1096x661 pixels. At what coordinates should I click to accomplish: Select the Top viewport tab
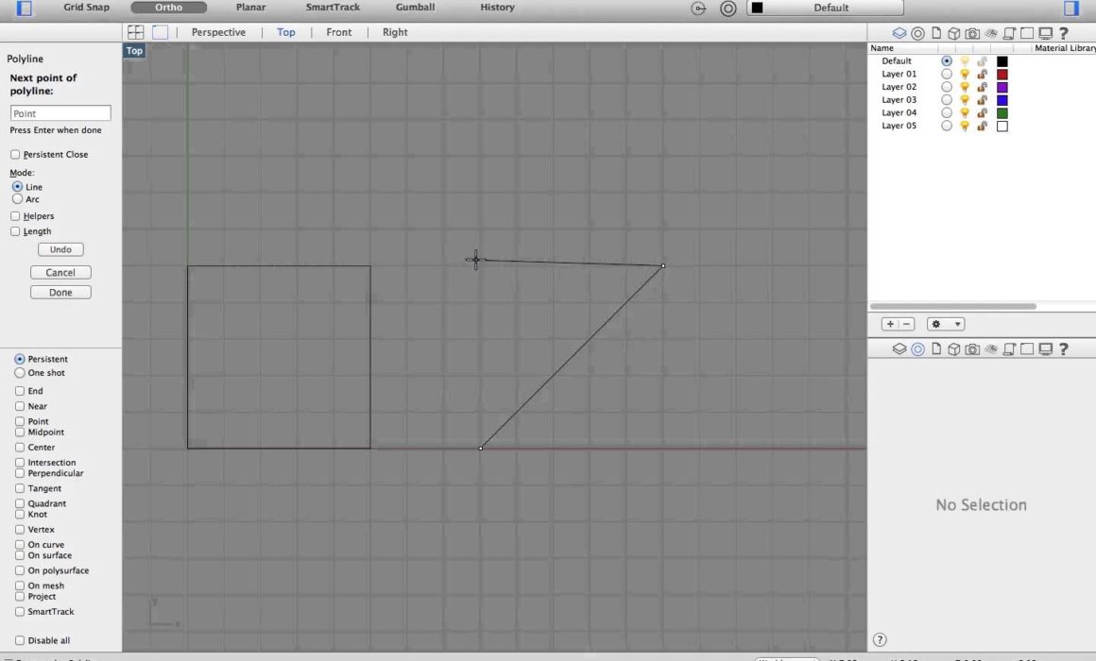pos(286,32)
